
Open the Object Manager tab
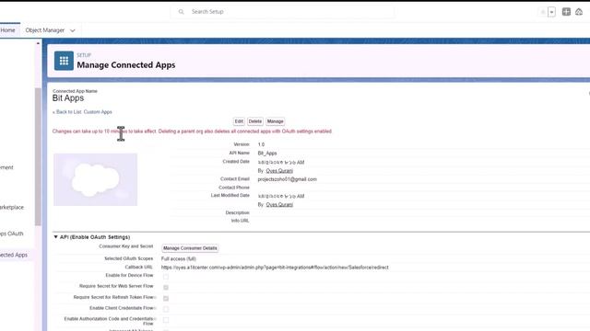[45, 30]
